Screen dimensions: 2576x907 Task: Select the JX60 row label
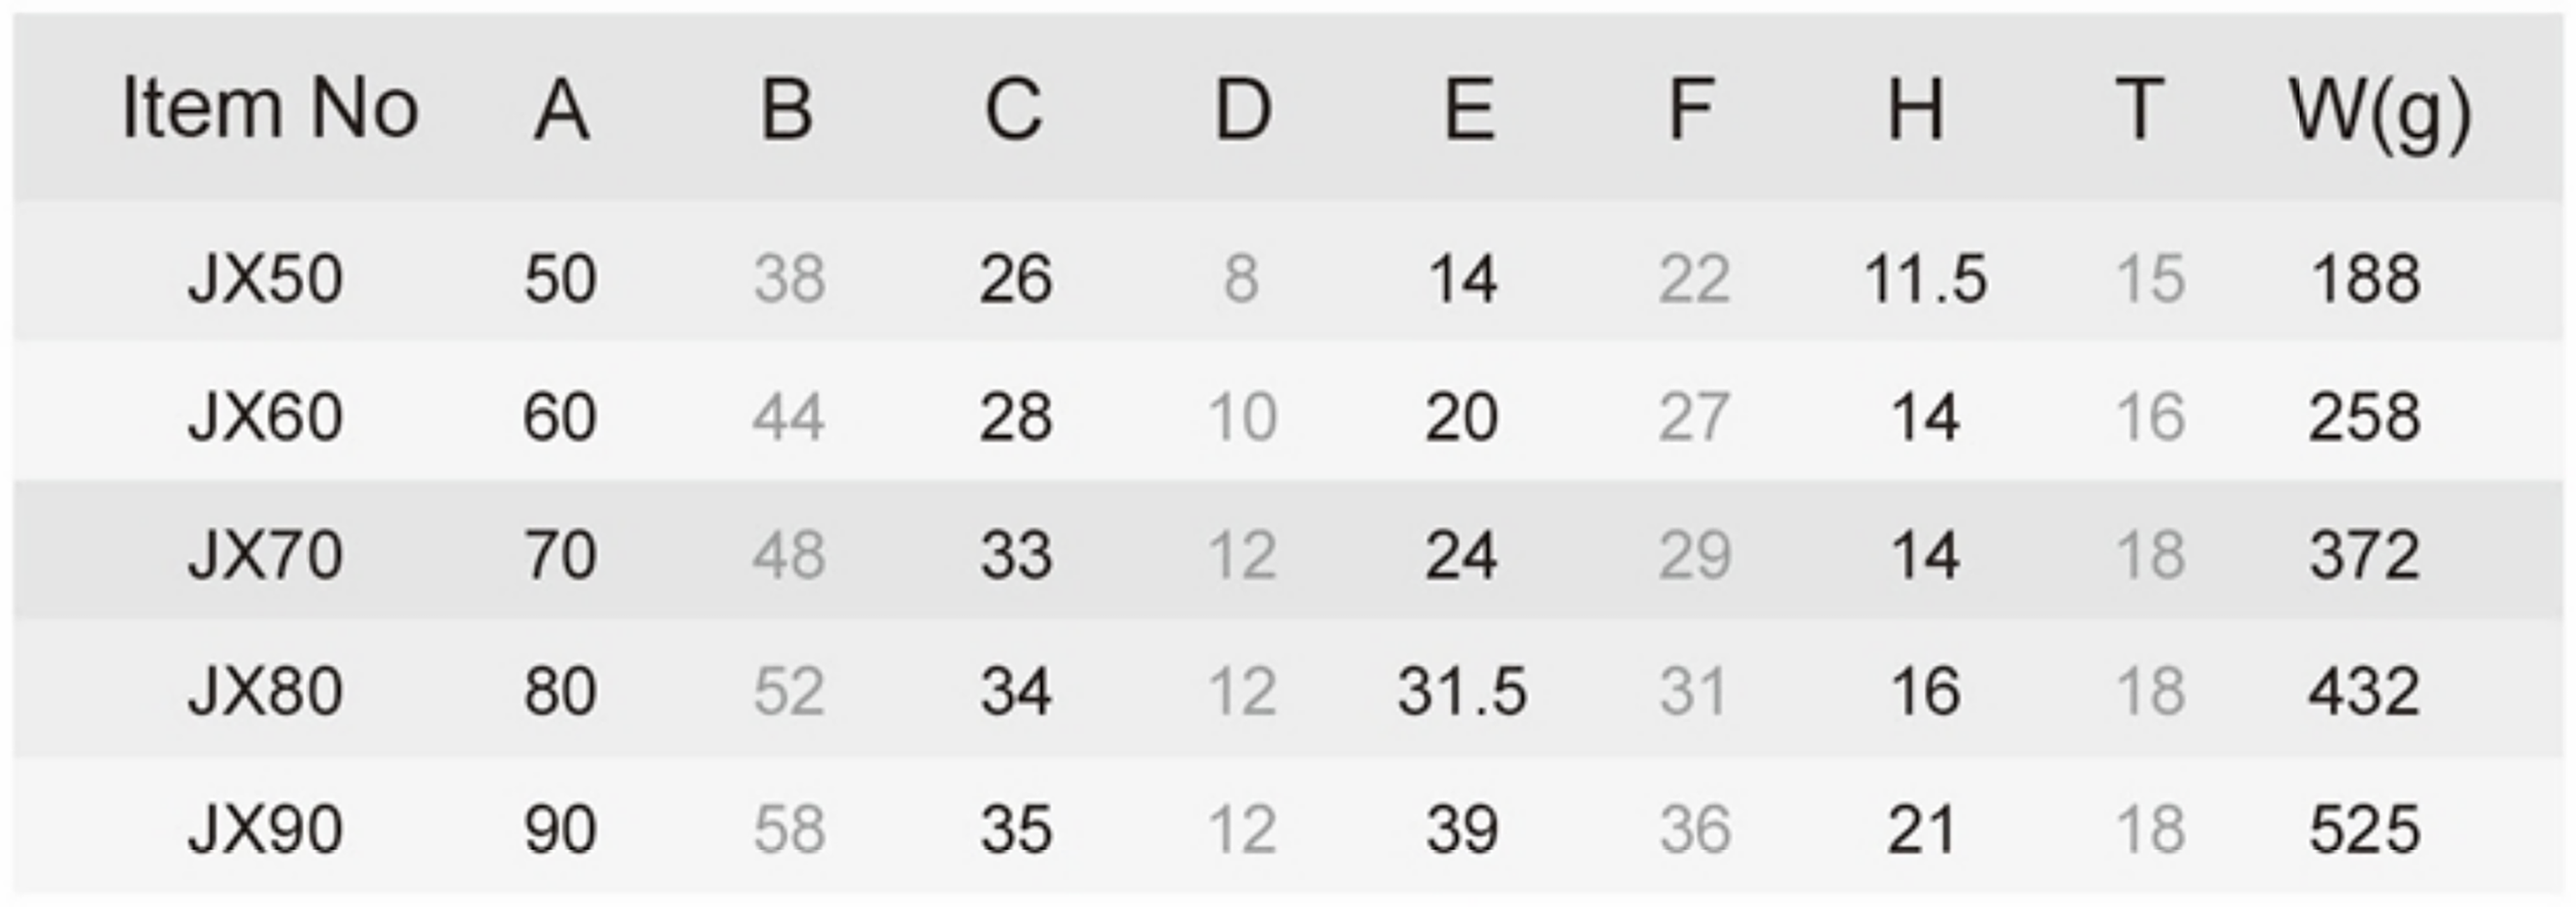click(x=265, y=416)
